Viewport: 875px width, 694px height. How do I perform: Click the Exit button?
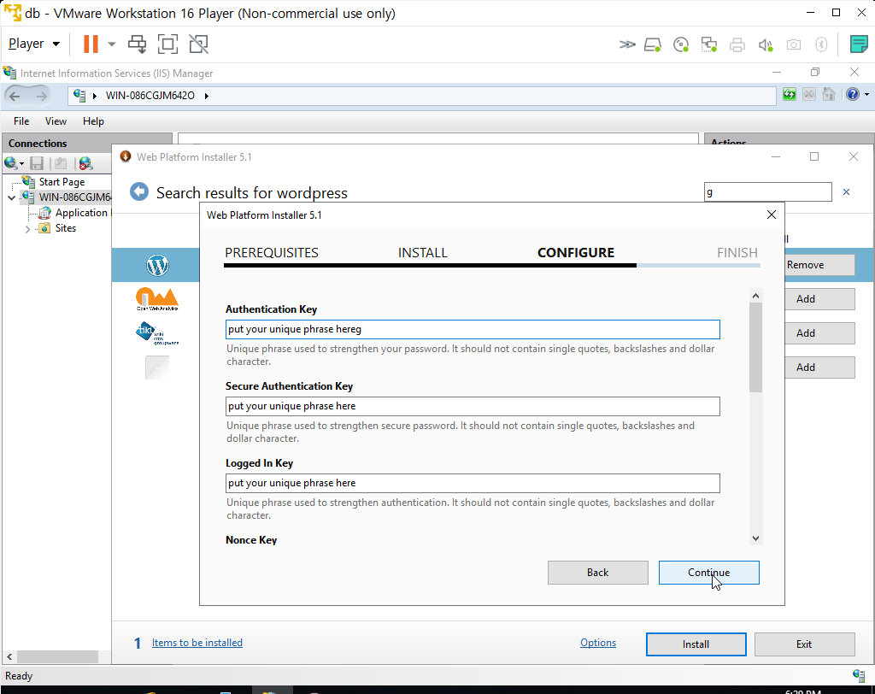coord(804,644)
